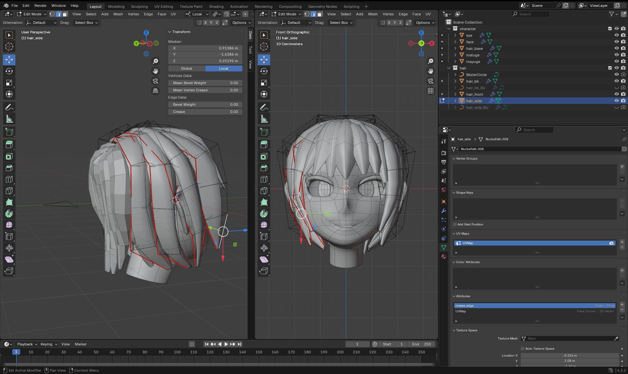
Task: Adjust the Mean Bevel Weight slider
Action: point(205,83)
